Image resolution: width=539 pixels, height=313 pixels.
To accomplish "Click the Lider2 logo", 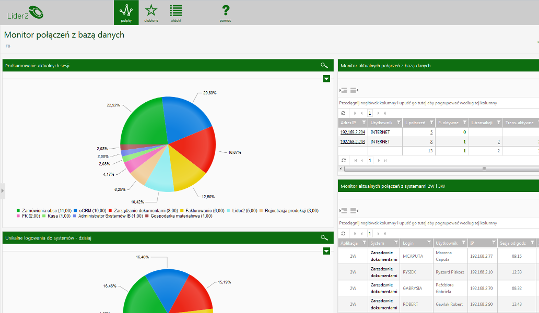I will pyautogui.click(x=26, y=13).
